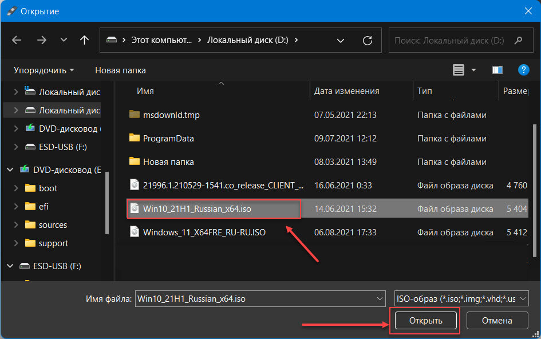The height and width of the screenshot is (339, 541).
Task: Expand highlighted 'Локальный дис' tree node
Action: (16, 110)
